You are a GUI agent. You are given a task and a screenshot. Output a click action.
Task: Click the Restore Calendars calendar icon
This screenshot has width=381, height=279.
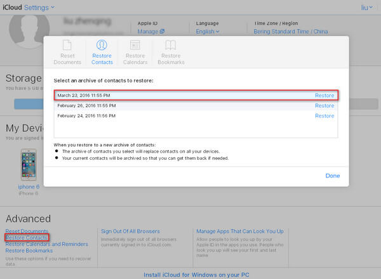[x=135, y=45]
